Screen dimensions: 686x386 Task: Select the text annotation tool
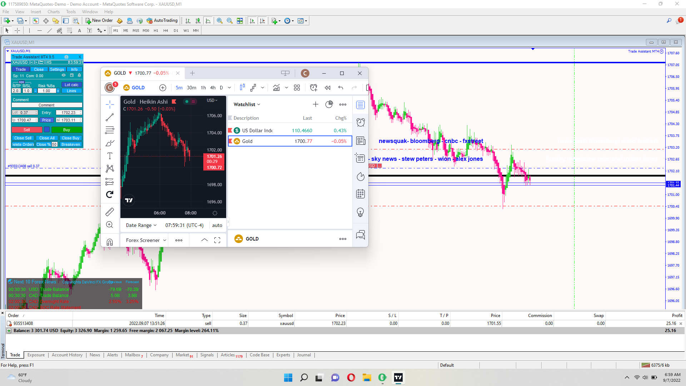(x=110, y=156)
